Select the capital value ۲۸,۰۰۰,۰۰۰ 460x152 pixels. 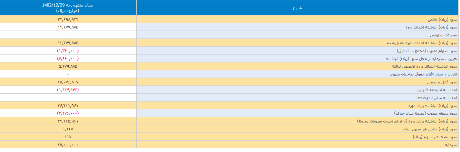68,144
